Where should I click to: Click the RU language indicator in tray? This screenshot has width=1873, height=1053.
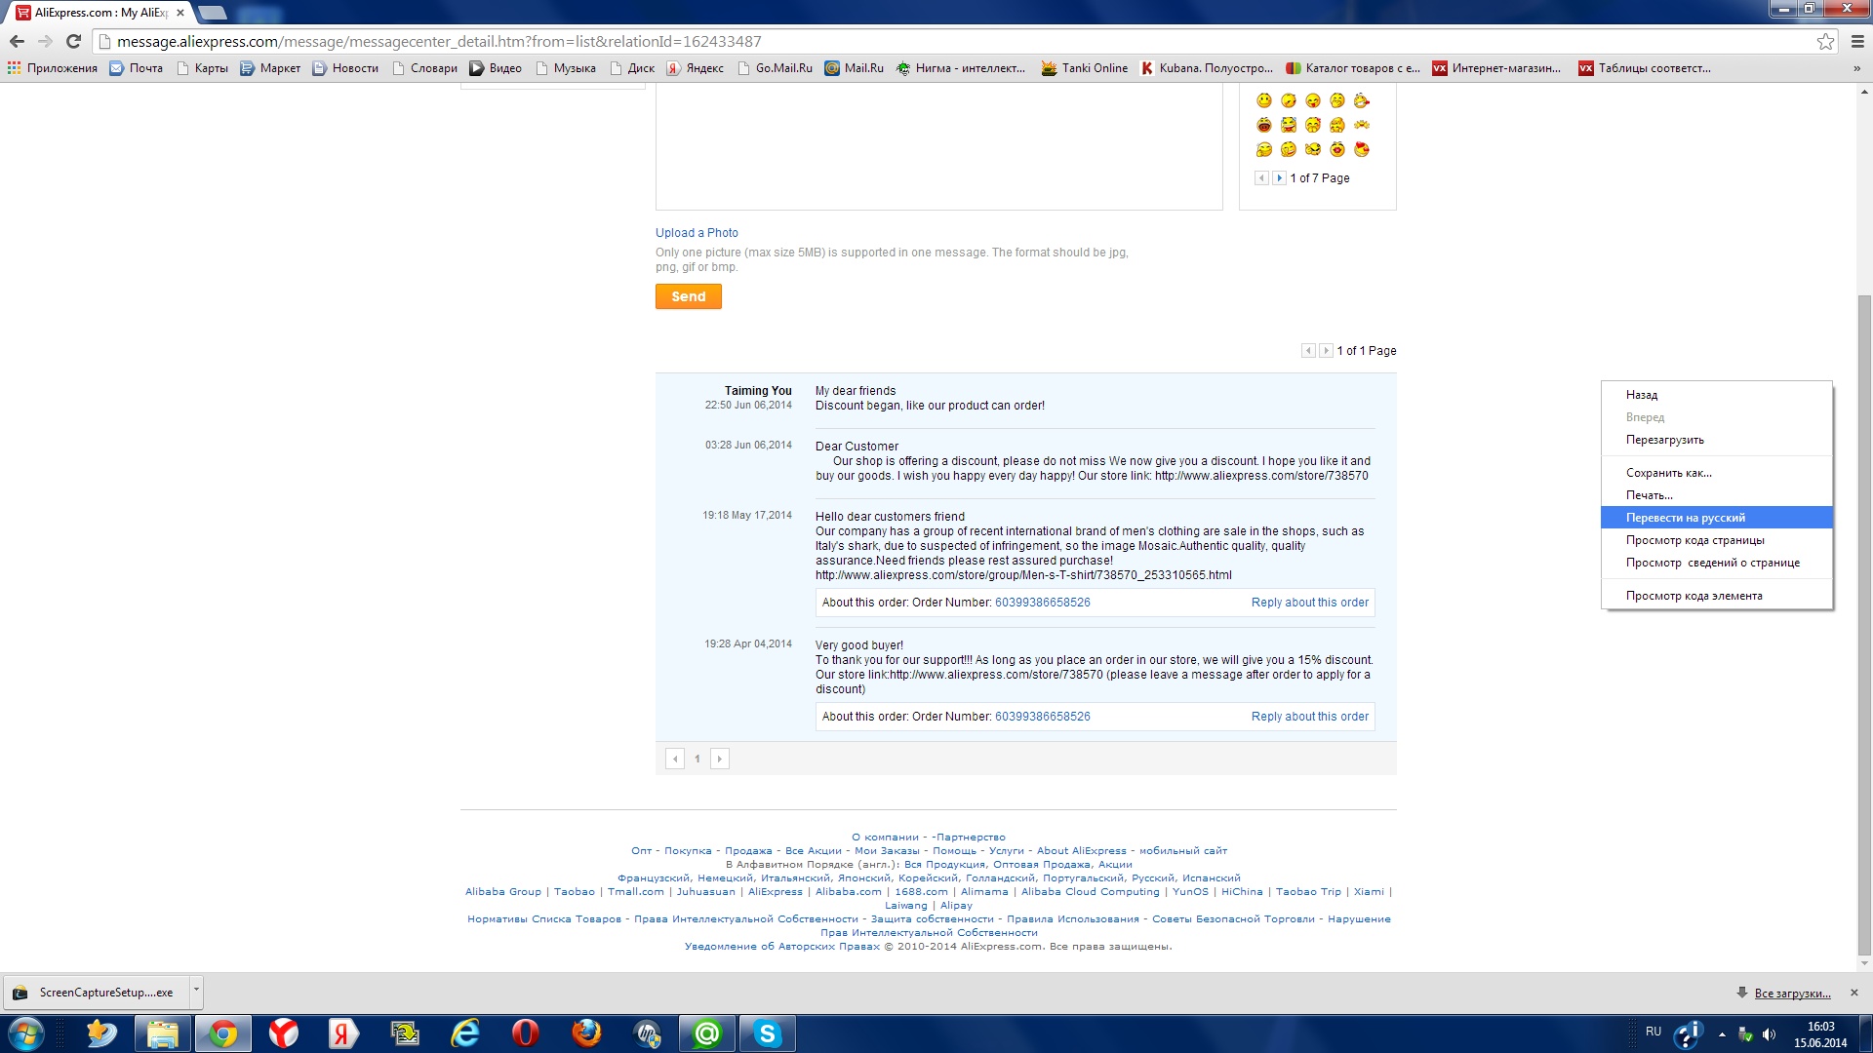point(1654,1032)
